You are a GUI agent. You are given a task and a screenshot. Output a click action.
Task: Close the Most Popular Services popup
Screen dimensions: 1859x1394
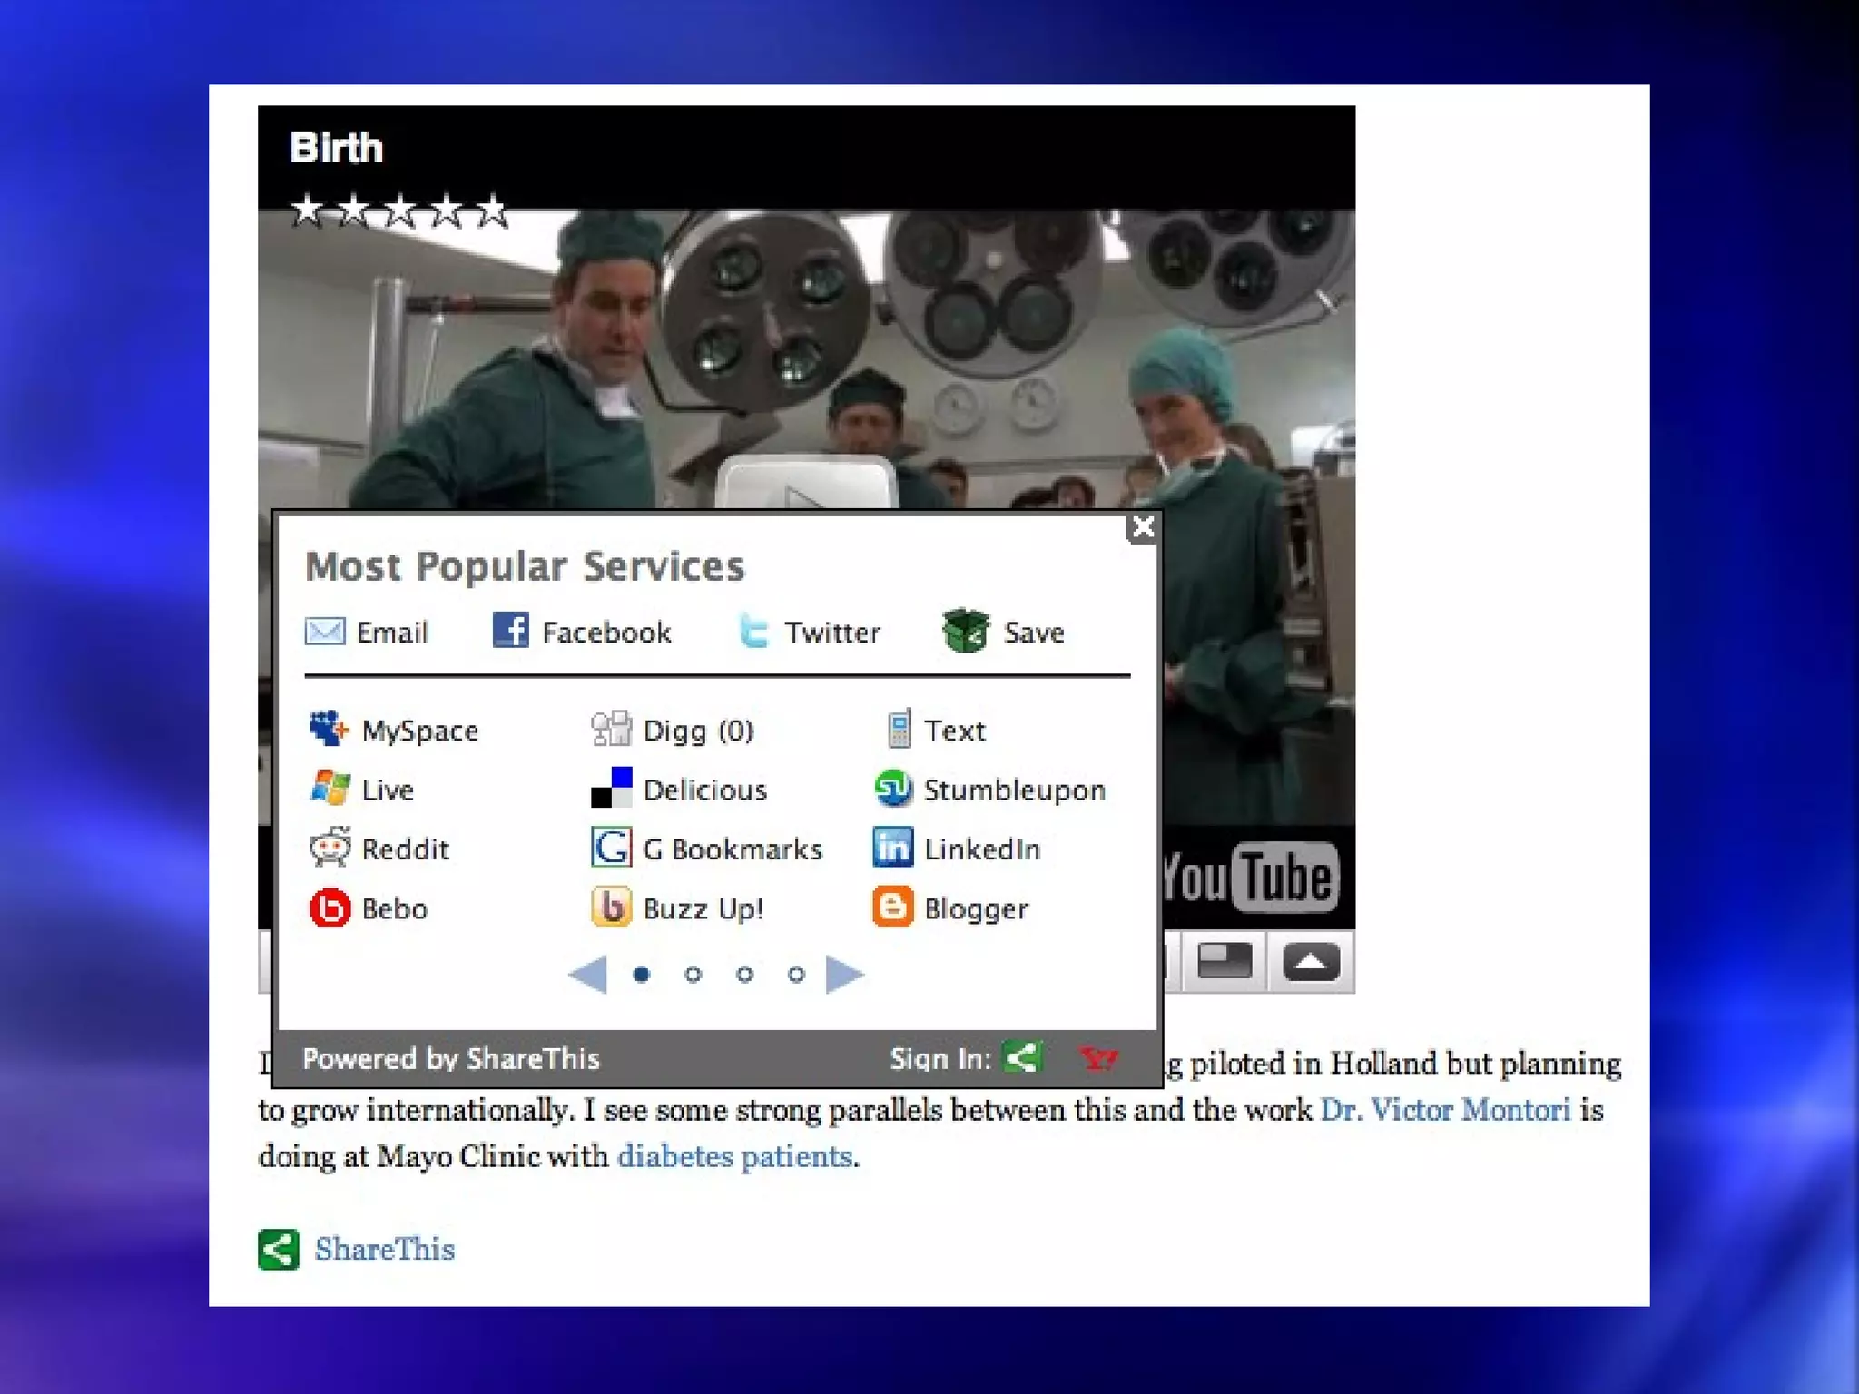(x=1143, y=527)
